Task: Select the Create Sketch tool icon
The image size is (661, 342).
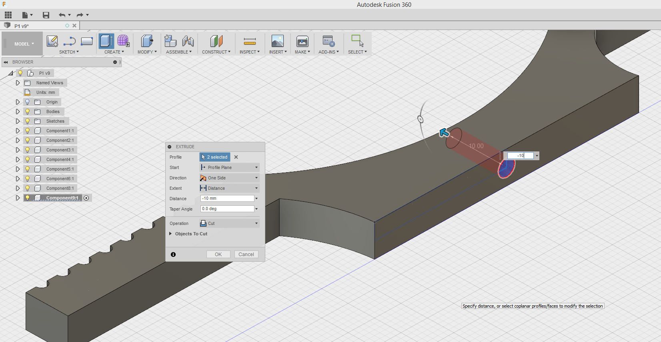Action: [x=52, y=41]
